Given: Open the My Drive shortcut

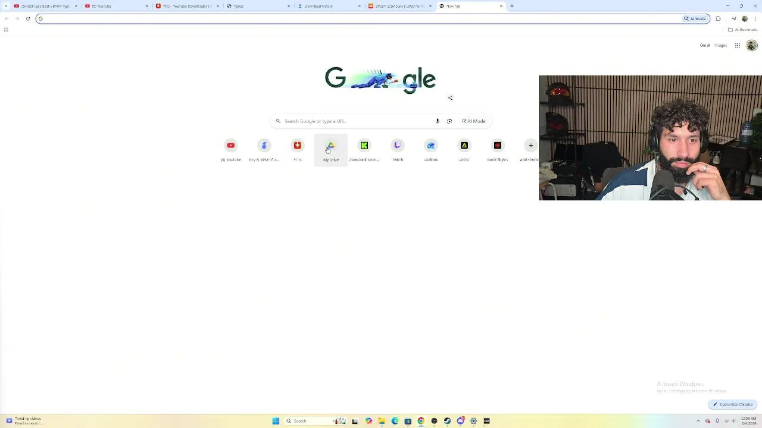Looking at the screenshot, I should coord(331,150).
